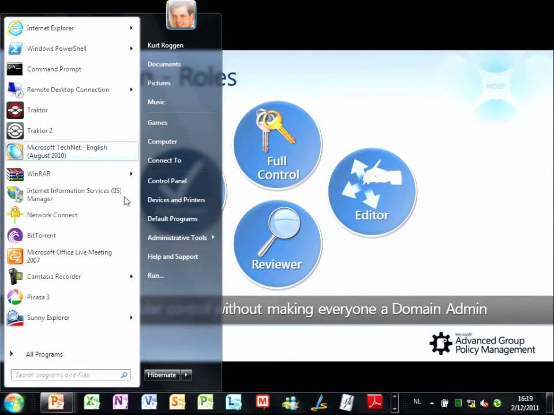Expand the Administrative Tools submenu arrow
This screenshot has height=415, width=554.
point(213,237)
